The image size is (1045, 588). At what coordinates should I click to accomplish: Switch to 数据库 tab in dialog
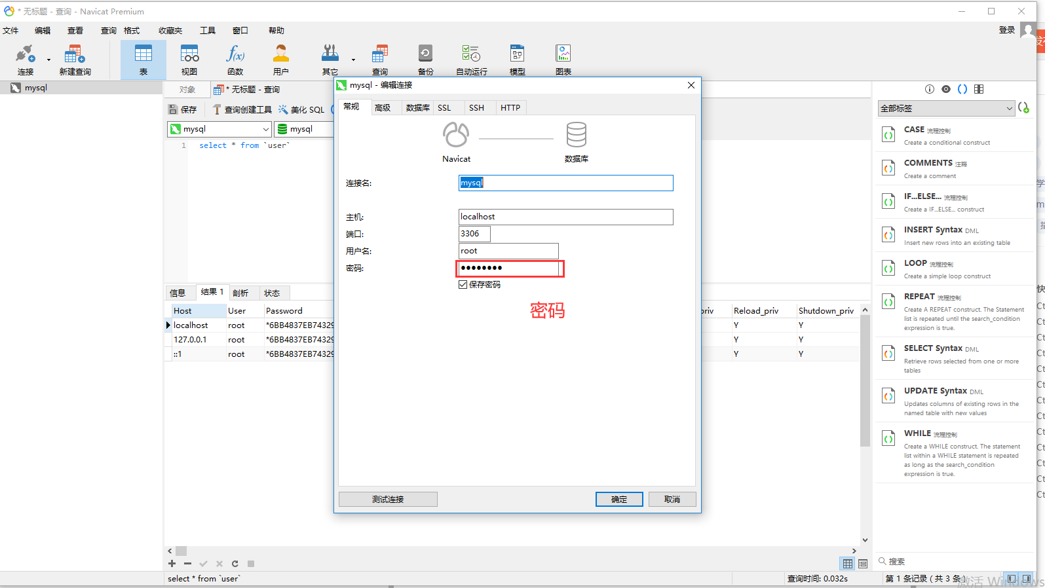pos(417,107)
